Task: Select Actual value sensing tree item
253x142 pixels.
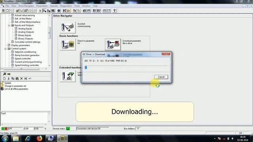Action: pyautogui.click(x=25, y=15)
